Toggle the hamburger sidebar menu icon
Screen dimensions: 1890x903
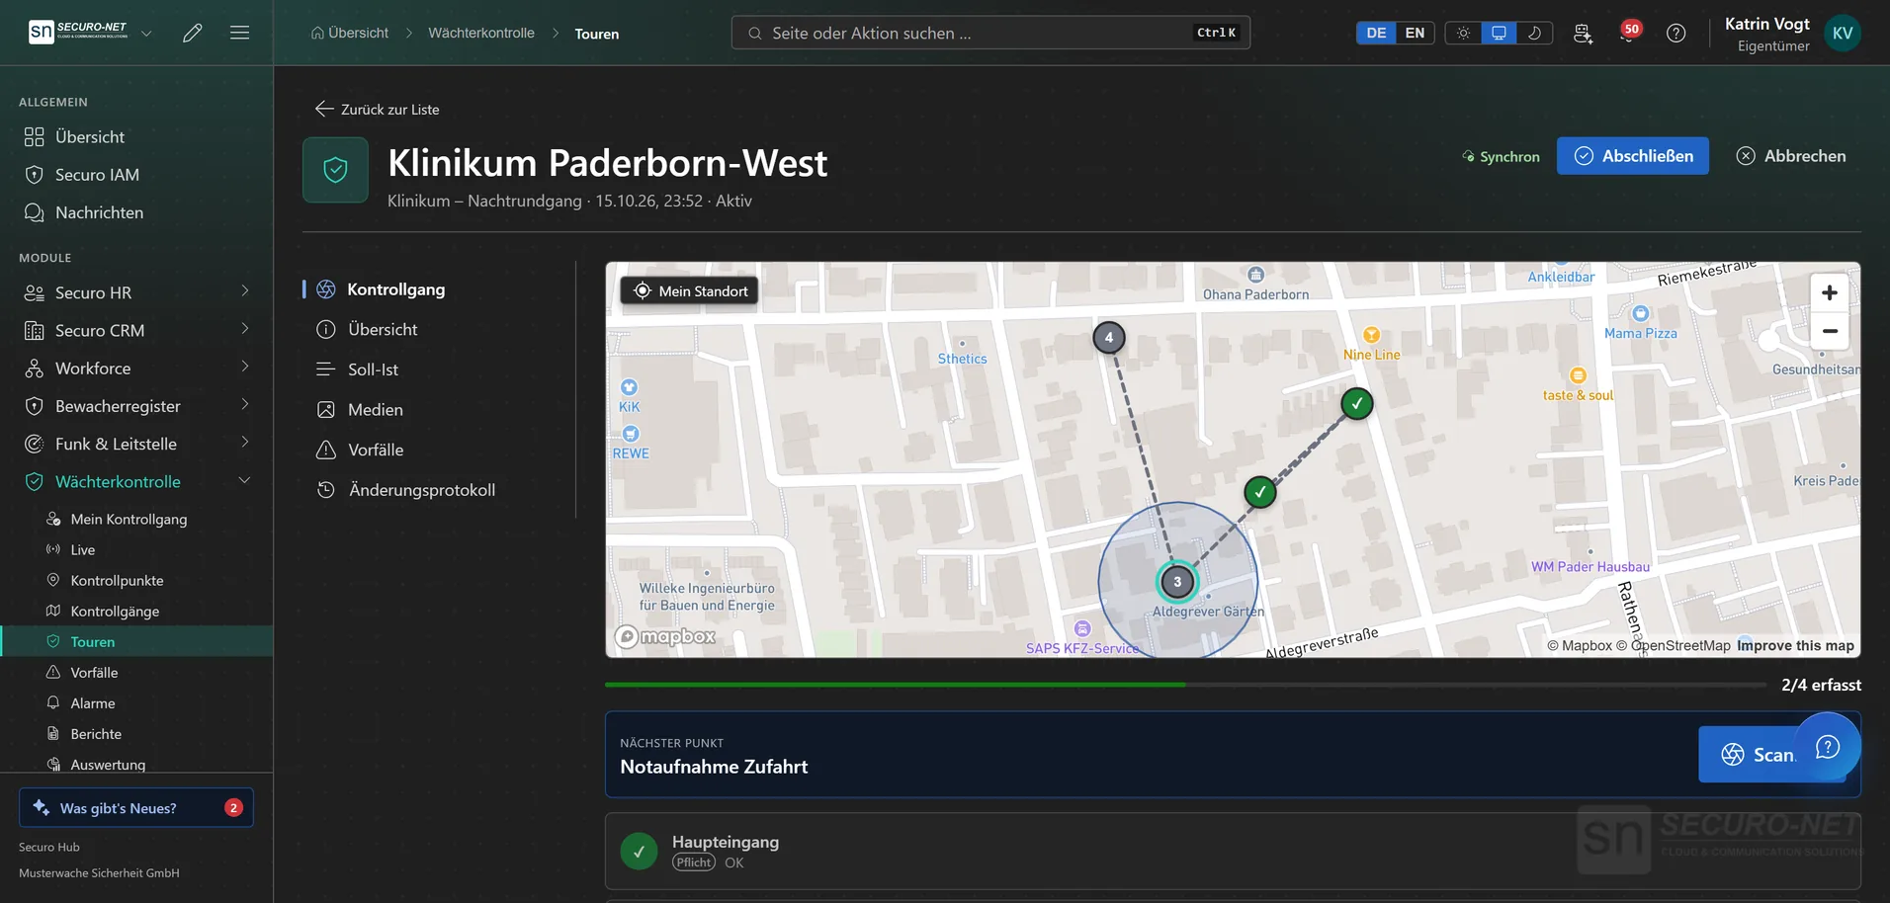pyautogui.click(x=239, y=33)
